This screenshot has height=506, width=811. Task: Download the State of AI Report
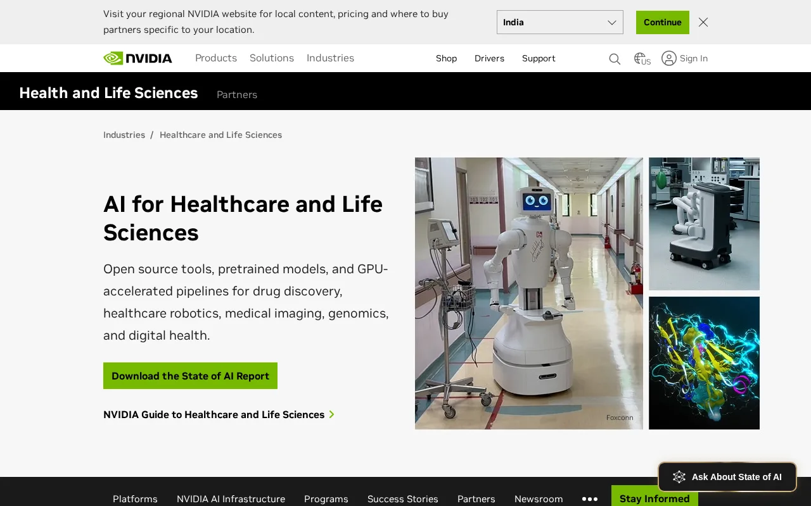(x=190, y=376)
